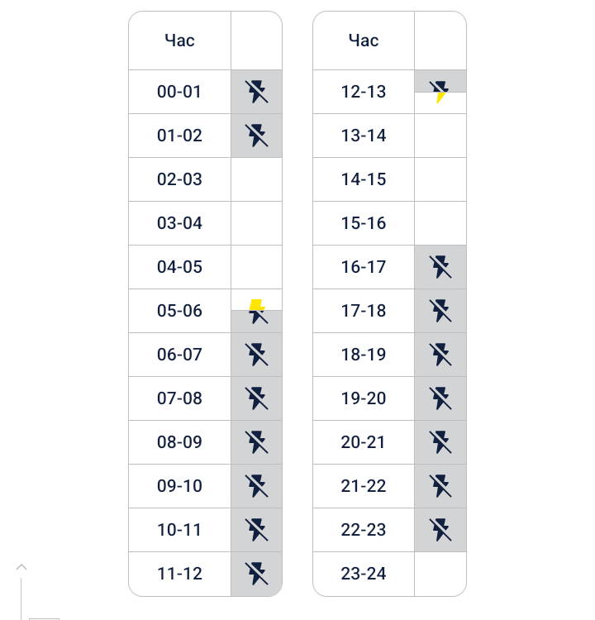Click the power-off icon for 00-01
This screenshot has width=595, height=620.
[257, 92]
